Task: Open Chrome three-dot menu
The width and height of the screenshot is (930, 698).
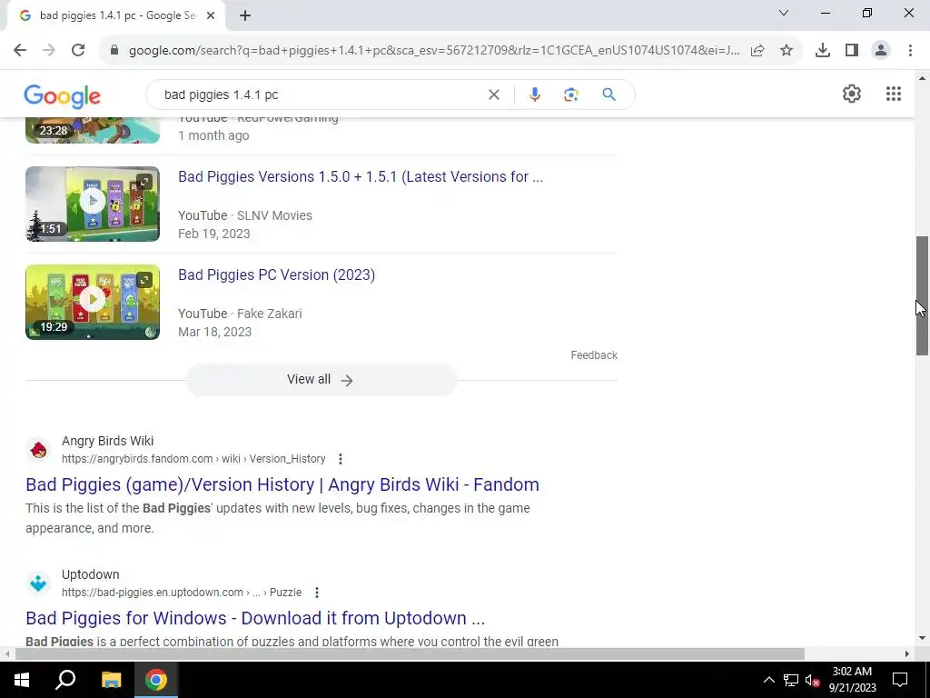Action: (x=910, y=51)
